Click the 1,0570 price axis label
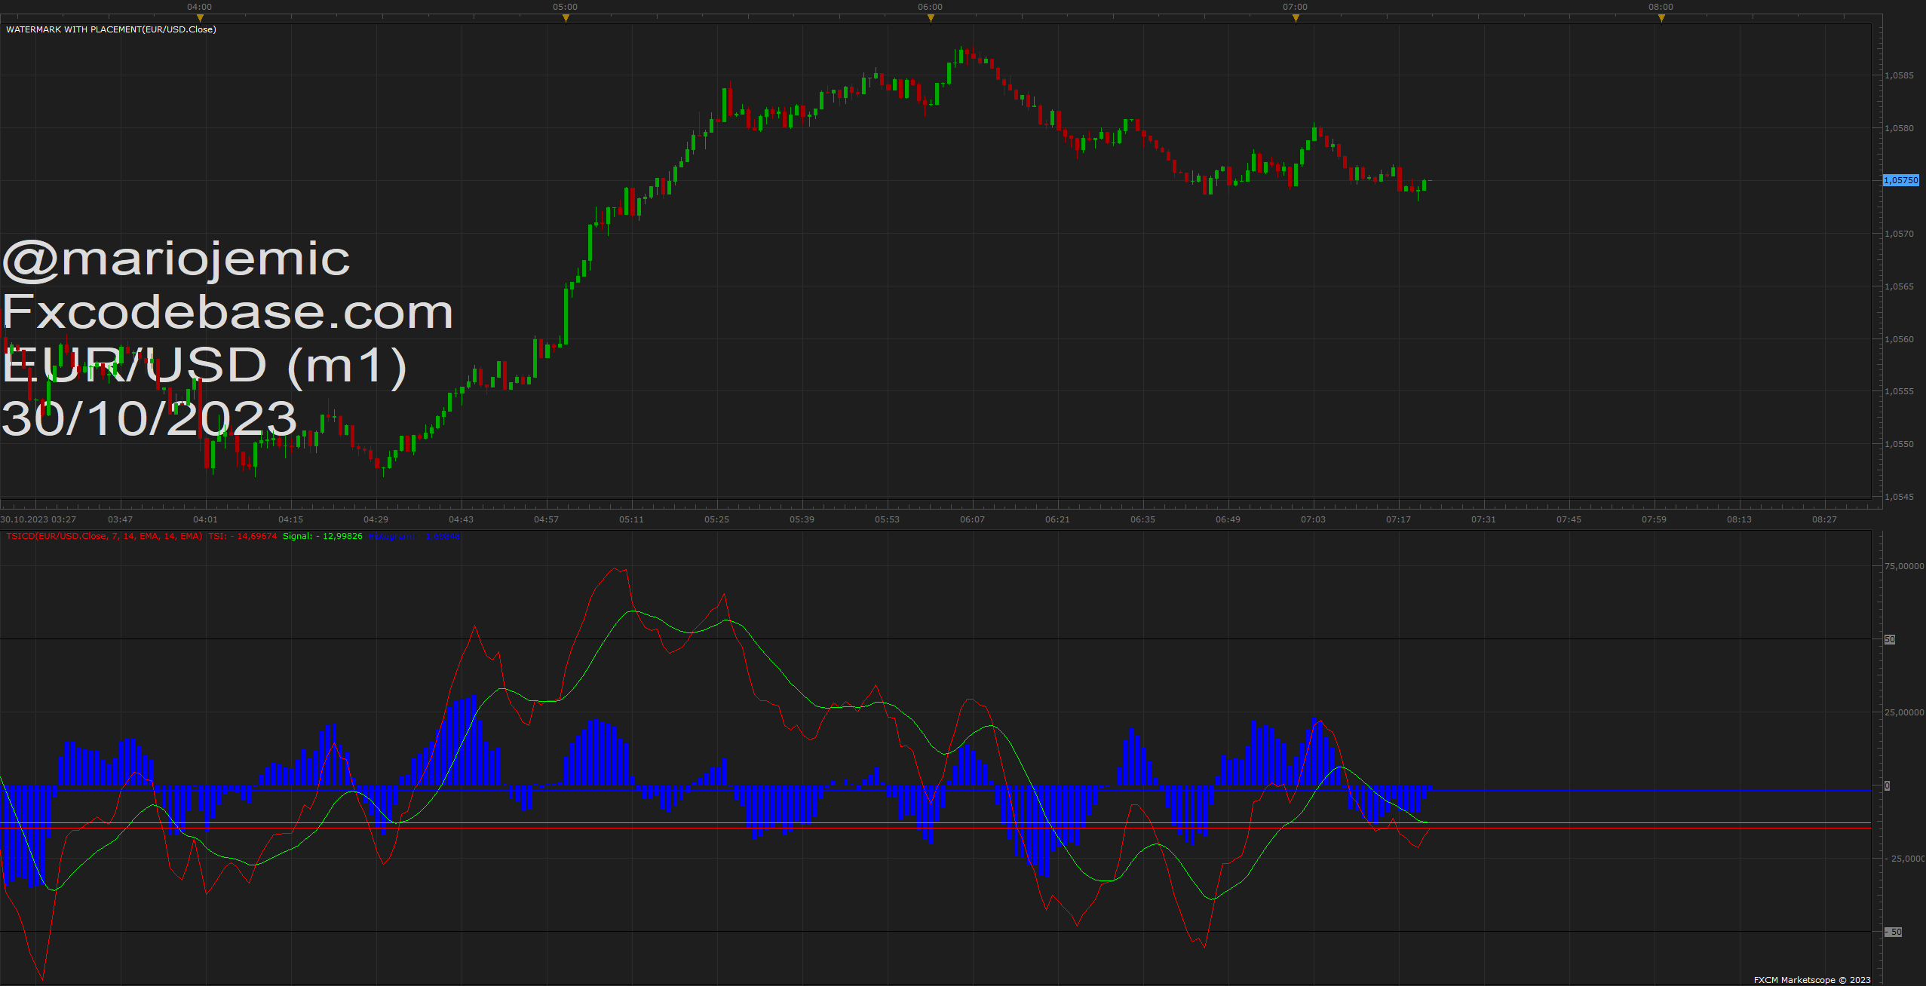1926x986 pixels. click(1899, 234)
